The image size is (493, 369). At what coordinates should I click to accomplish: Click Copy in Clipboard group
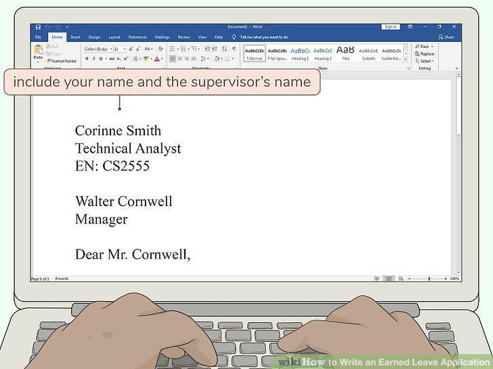tap(53, 53)
